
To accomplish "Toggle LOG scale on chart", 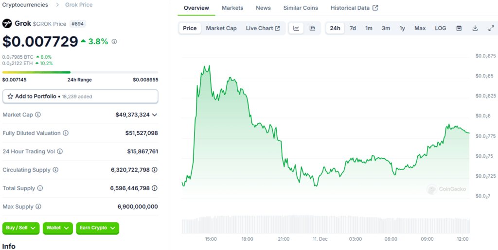I will 441,28.
